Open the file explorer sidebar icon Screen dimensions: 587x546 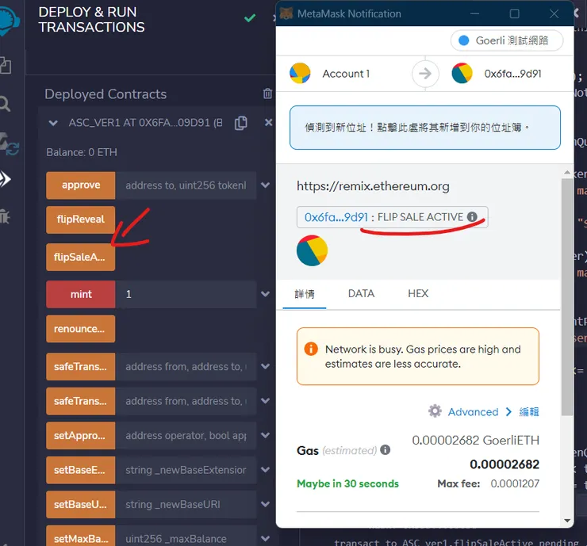pyautogui.click(x=6, y=65)
